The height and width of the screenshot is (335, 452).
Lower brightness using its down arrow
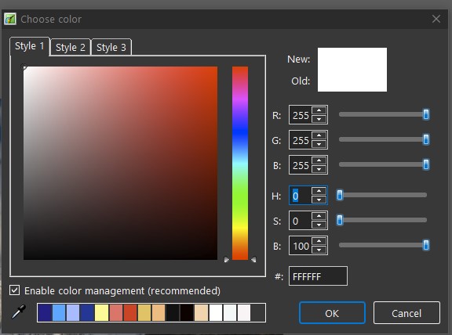coord(319,250)
